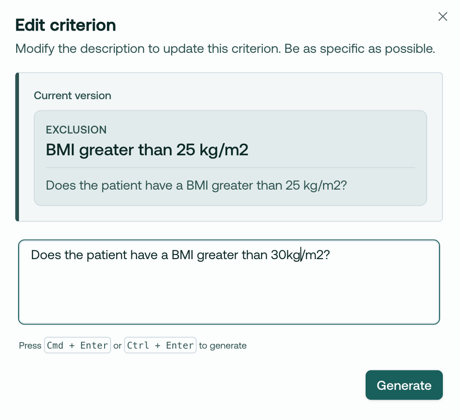Viewport: 460px width, 420px height.
Task: Click the 'Edit criterion' dialog title
Action: [x=66, y=25]
